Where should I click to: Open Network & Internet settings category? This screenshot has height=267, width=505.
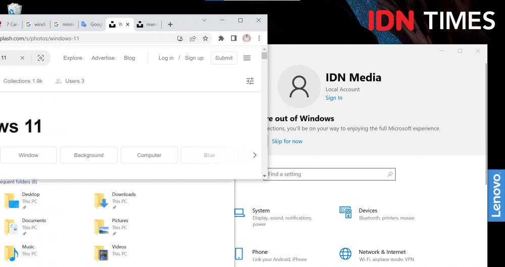[377, 255]
